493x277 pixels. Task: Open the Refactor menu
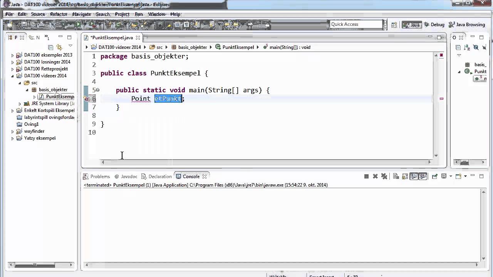tap(59, 14)
